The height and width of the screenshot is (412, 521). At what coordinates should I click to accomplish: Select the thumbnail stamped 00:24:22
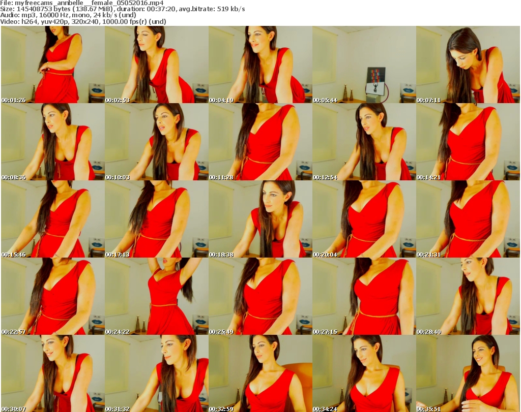point(157,297)
